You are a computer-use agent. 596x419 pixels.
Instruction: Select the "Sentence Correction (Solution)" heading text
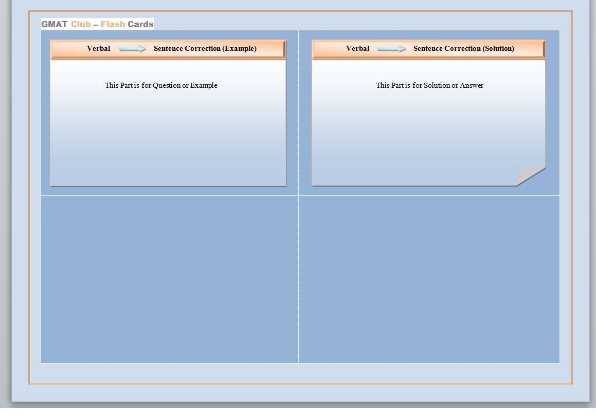pyautogui.click(x=463, y=49)
